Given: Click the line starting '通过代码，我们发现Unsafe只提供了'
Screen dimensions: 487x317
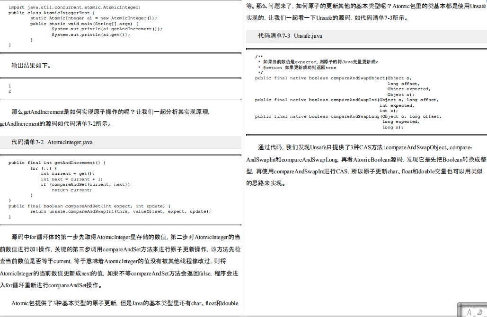Looking at the screenshot, I should tap(365, 148).
